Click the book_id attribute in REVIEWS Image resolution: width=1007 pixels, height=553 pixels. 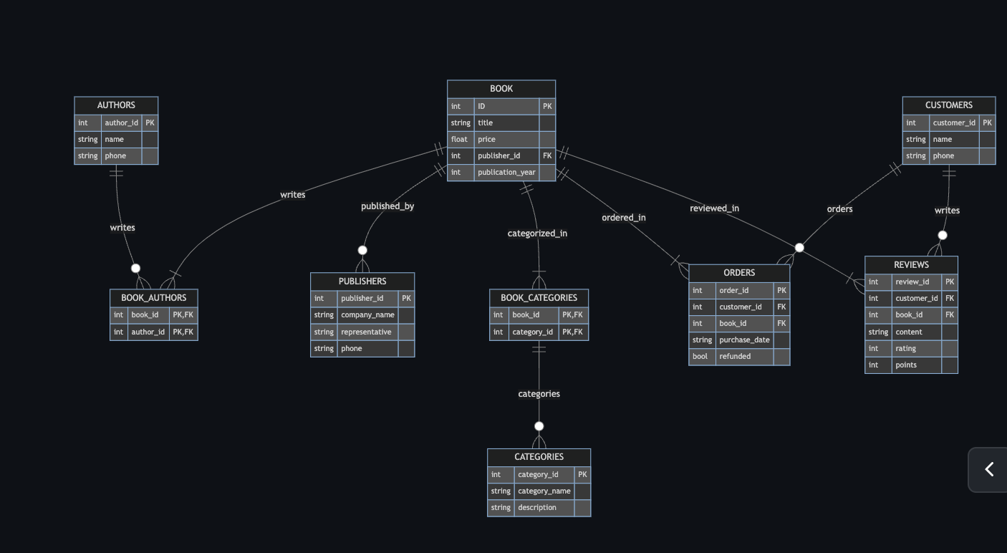[917, 315]
